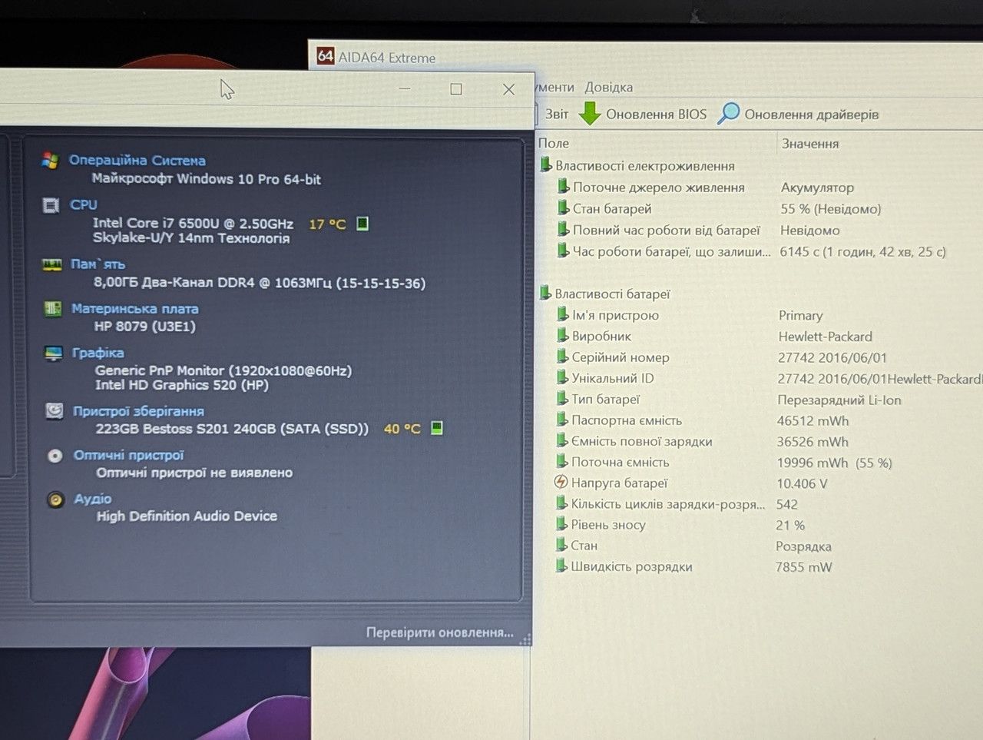Image resolution: width=983 pixels, height=740 pixels.
Task: Click Перевірити оновлення... link
Action: coord(440,632)
